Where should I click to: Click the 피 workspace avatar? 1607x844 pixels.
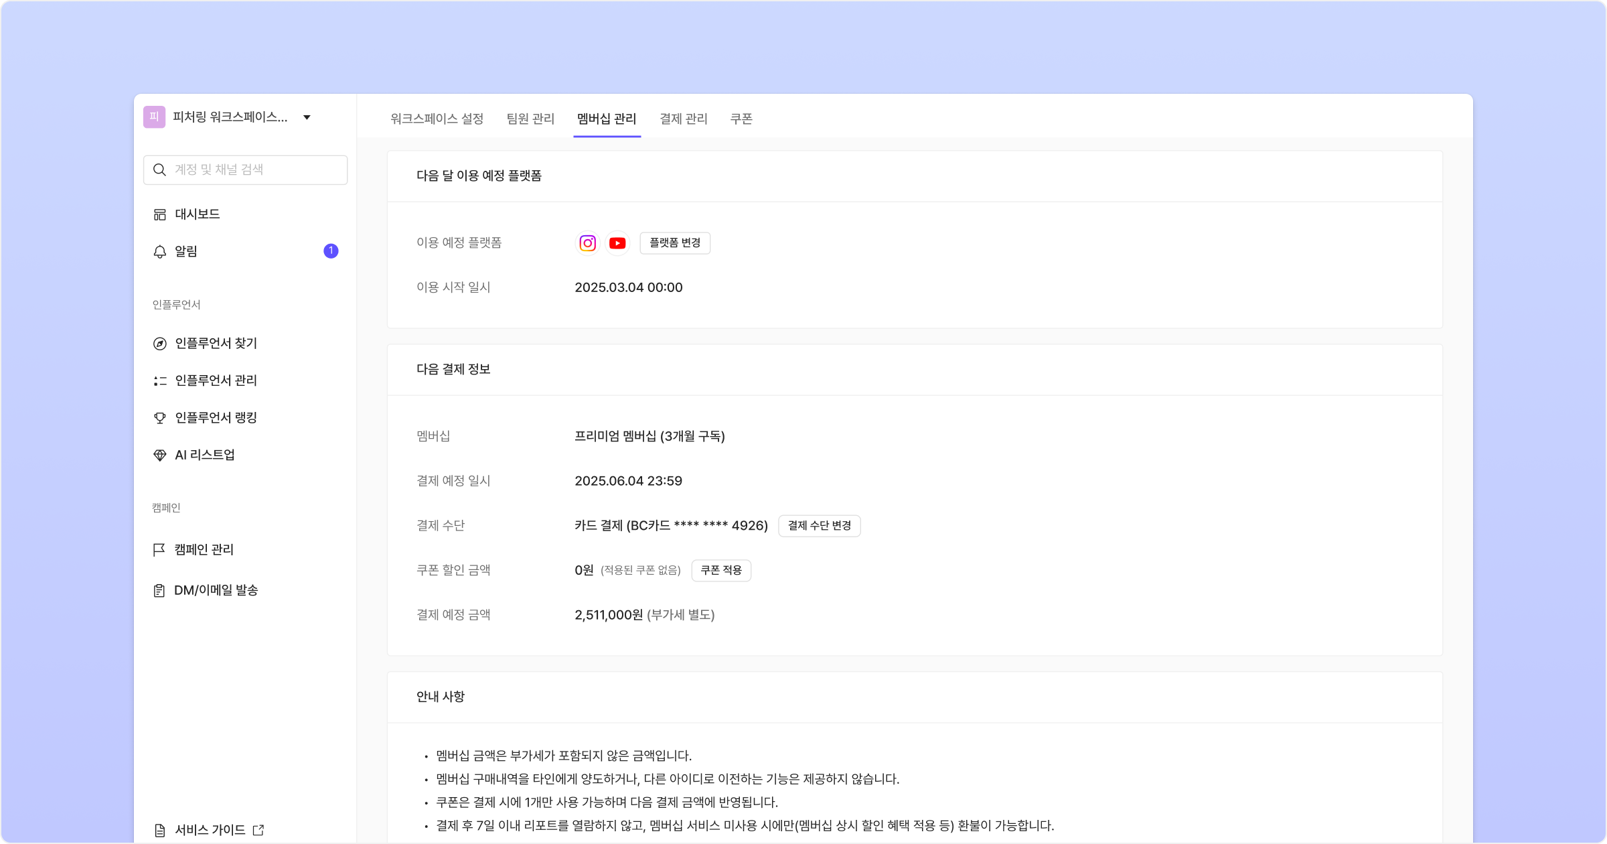click(x=154, y=117)
